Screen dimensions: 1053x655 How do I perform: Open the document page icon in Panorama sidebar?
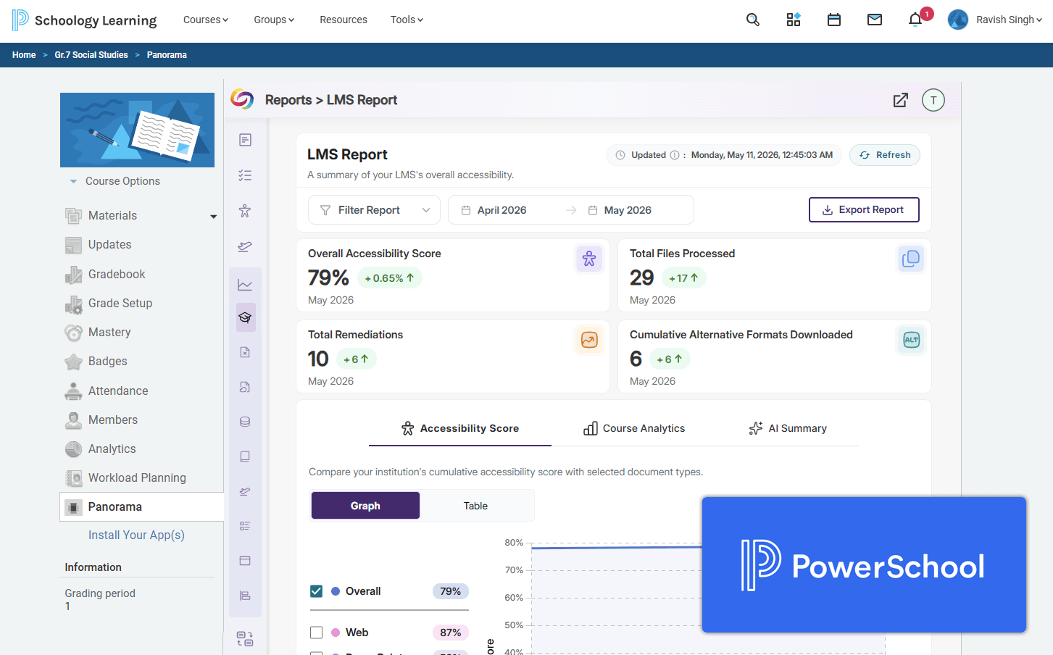click(x=245, y=140)
